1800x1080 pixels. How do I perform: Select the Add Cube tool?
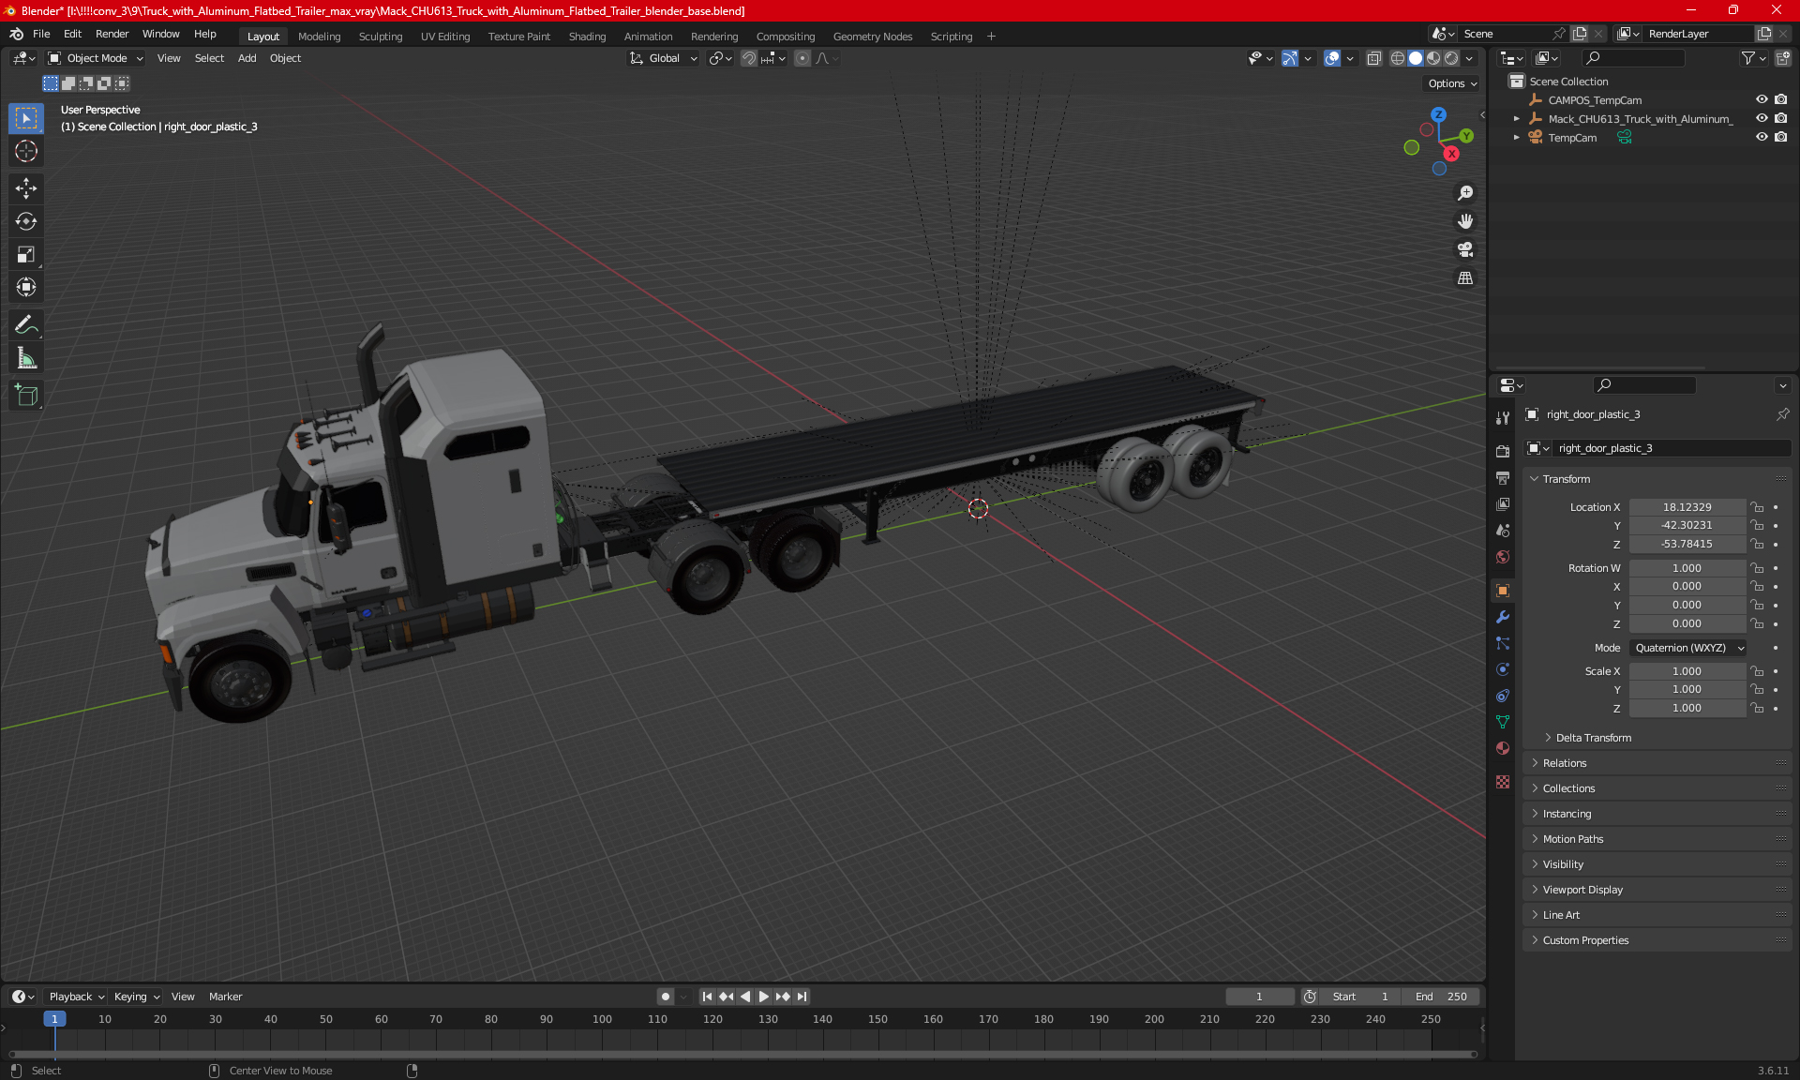click(x=26, y=396)
